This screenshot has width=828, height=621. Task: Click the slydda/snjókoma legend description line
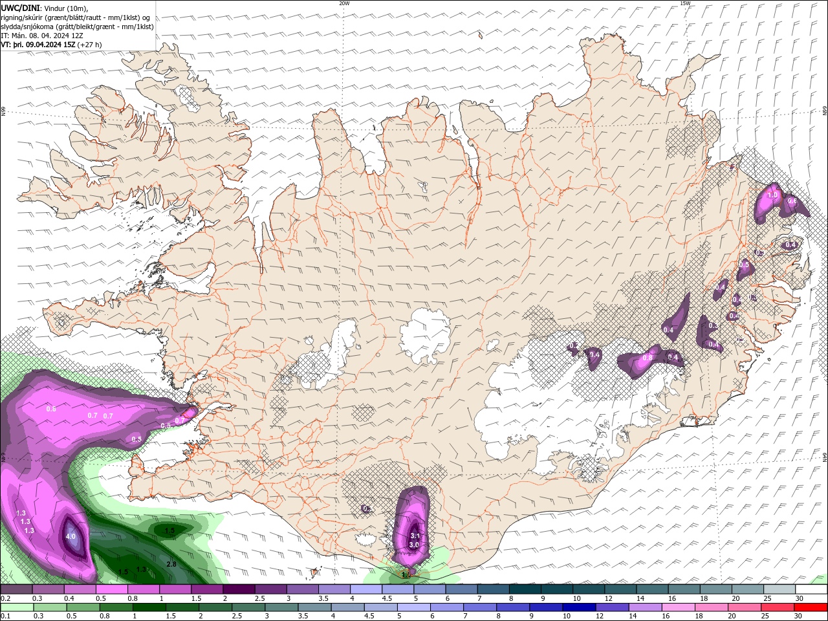[x=78, y=27]
